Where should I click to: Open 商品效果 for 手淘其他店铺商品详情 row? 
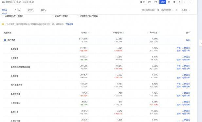186,69
